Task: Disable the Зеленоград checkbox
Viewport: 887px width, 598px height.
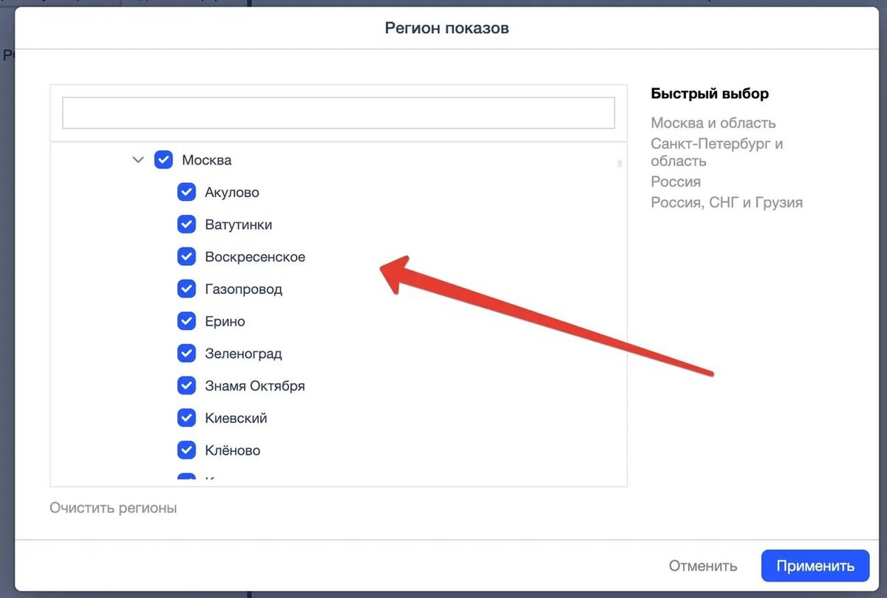Action: click(186, 354)
